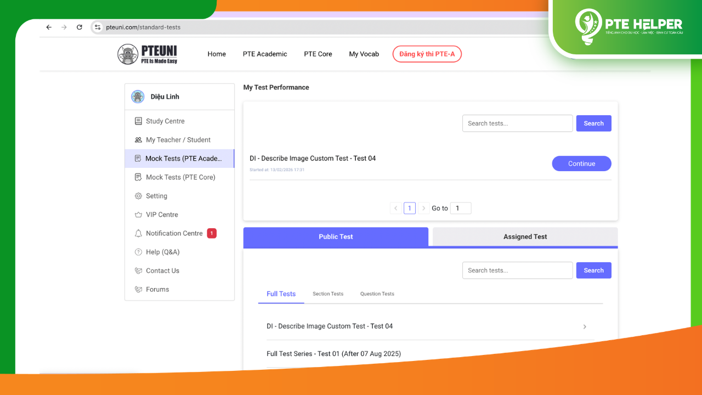Expand the DI Describe Image Test 04 row chevron
702x395 pixels.
coord(585,326)
